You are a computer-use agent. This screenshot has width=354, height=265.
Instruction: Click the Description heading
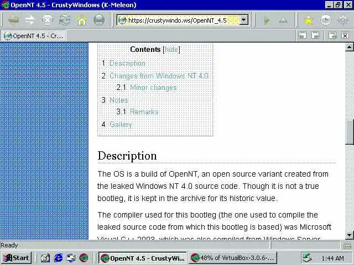click(x=127, y=156)
